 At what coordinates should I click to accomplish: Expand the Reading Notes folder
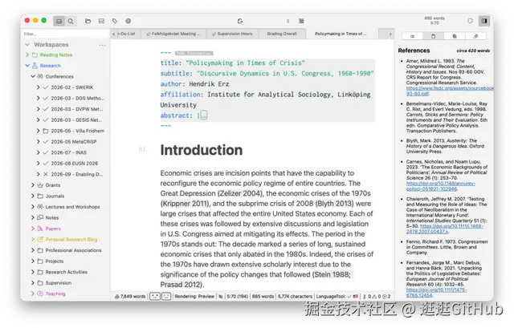(27, 55)
